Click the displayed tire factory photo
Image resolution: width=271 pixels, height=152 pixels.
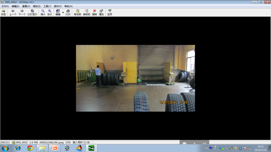point(135,78)
